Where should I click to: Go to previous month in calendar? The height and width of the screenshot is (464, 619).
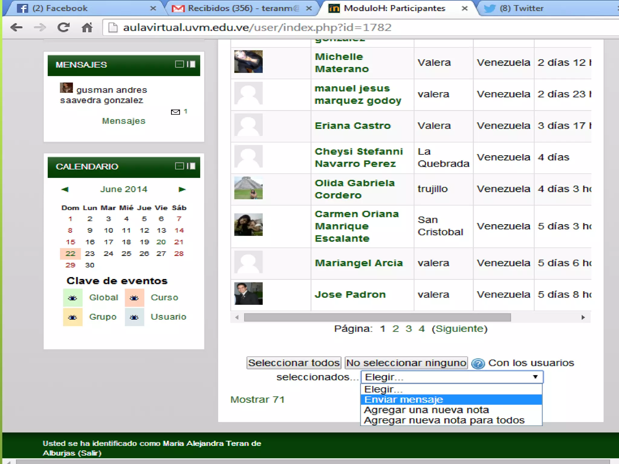pos(65,189)
